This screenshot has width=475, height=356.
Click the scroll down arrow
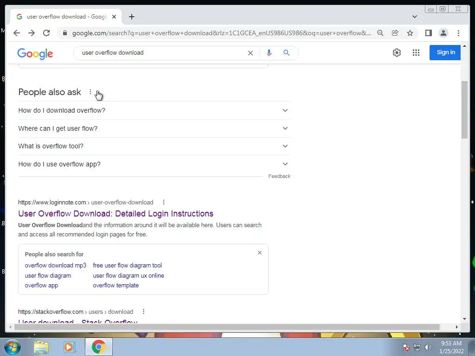[x=464, y=319]
